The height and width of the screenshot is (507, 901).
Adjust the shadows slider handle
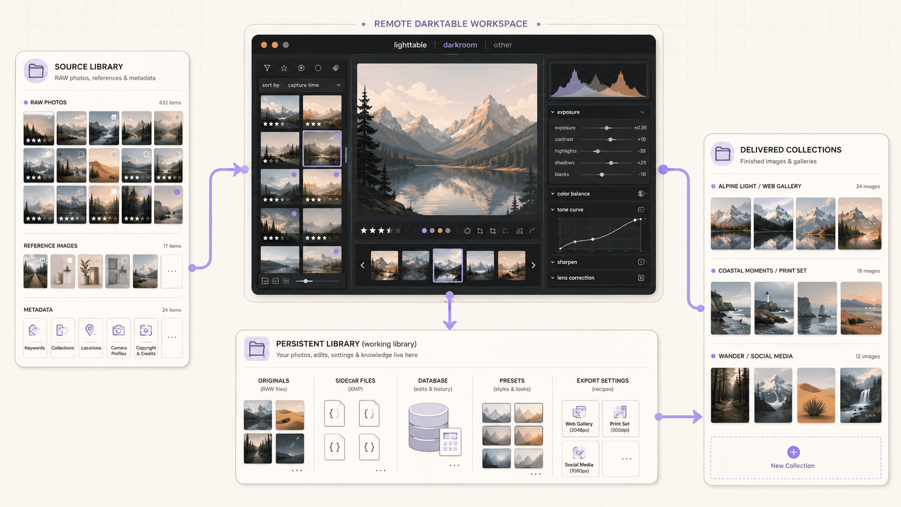pyautogui.click(x=611, y=163)
